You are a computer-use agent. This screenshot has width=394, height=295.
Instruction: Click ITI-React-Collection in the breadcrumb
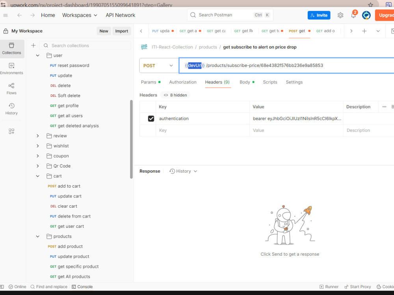(x=172, y=47)
